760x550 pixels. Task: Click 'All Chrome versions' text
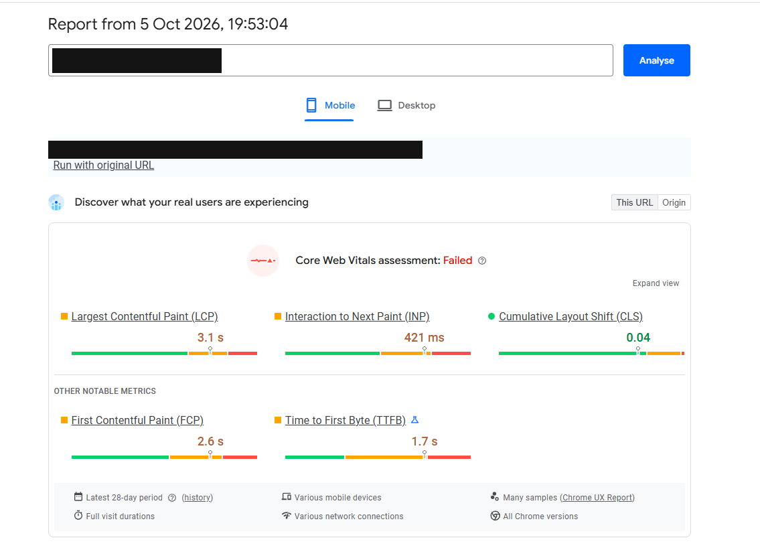point(540,517)
